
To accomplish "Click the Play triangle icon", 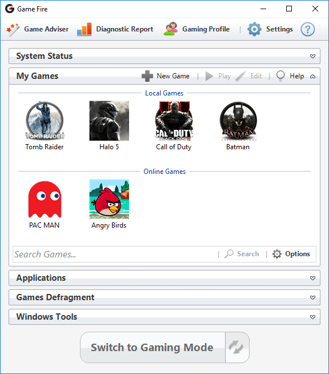I will click(x=209, y=76).
